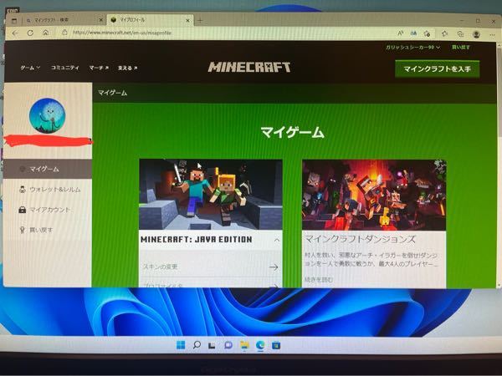Click the My Account lock icon in sidebar
Image resolution: width=502 pixels, height=376 pixels.
coord(22,210)
